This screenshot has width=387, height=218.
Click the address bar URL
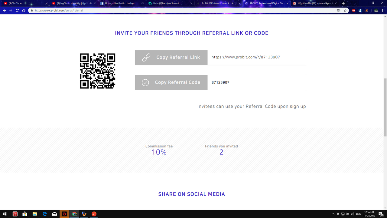(x=59, y=10)
